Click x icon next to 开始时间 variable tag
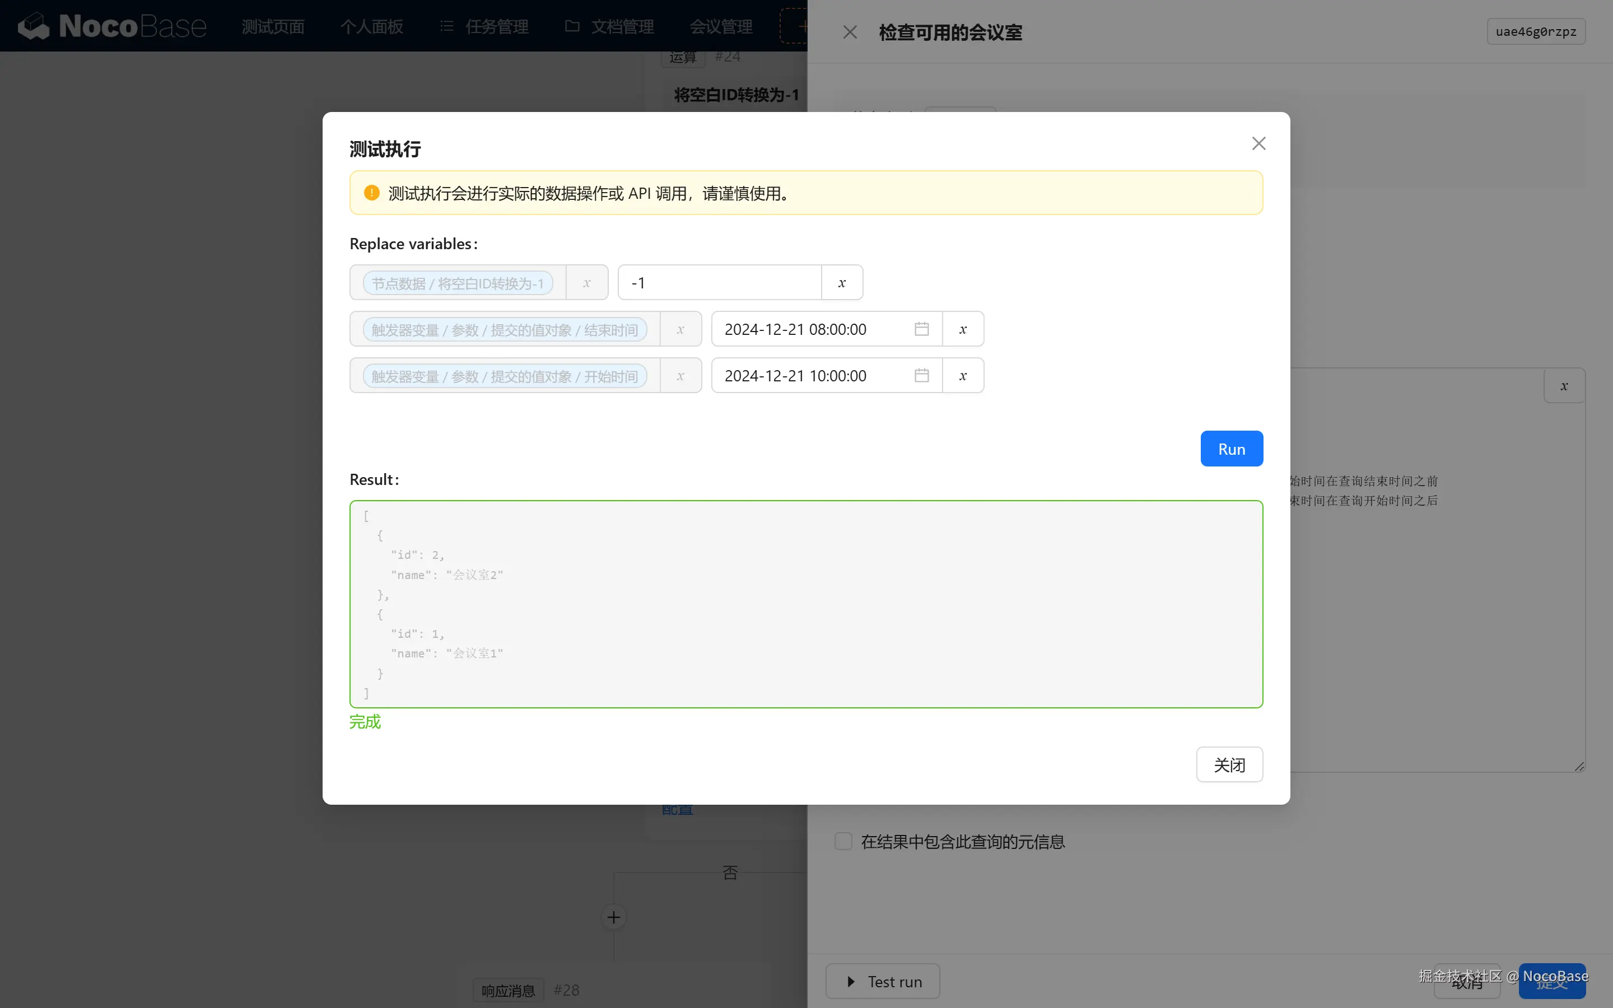The height and width of the screenshot is (1008, 1613). tap(680, 375)
